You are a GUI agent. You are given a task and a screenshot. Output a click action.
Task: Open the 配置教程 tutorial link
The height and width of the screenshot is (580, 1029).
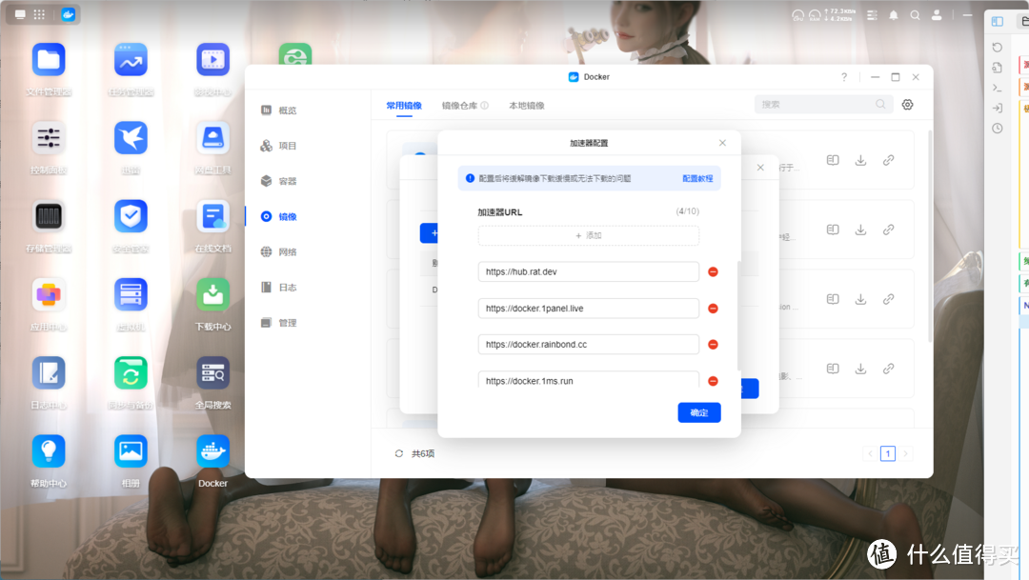pos(700,178)
